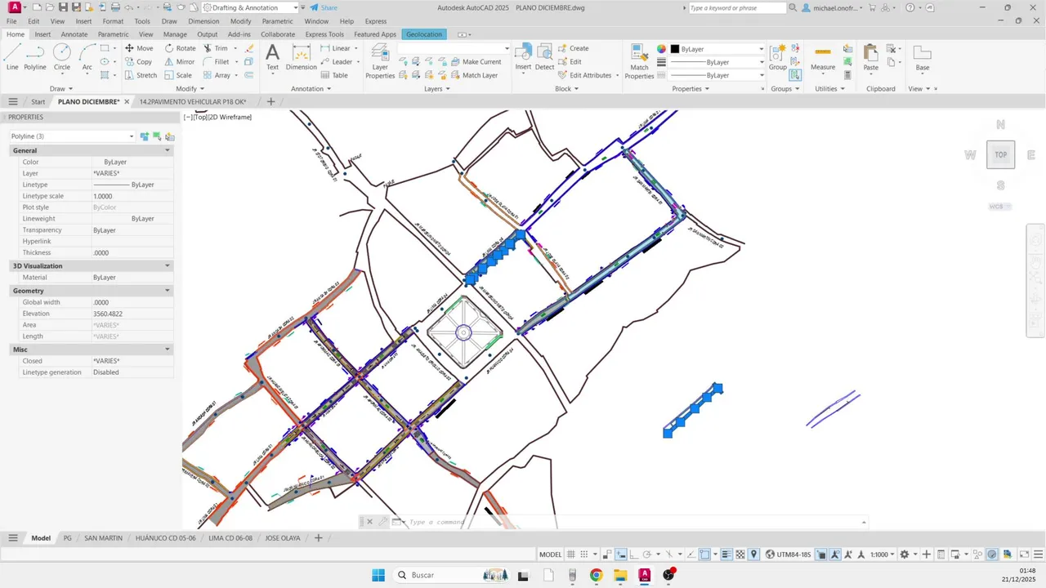Toggle the MODEL space button in status bar

point(550,555)
